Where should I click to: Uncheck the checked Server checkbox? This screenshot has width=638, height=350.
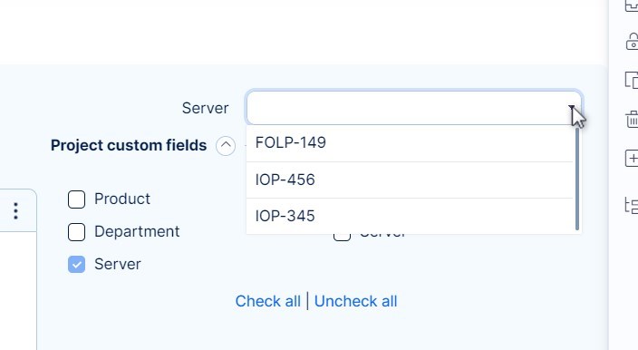(x=76, y=265)
